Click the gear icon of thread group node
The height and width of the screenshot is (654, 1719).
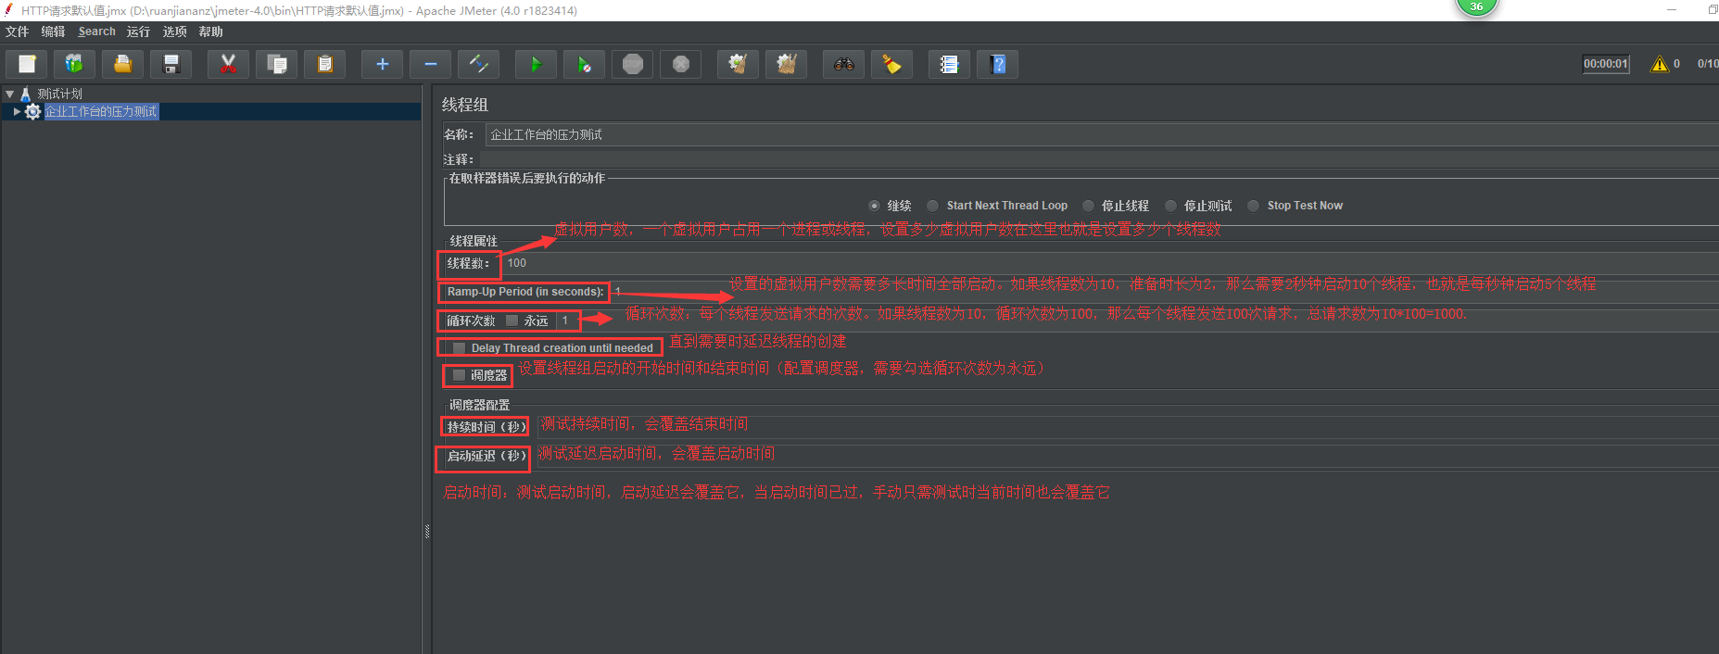click(x=33, y=111)
